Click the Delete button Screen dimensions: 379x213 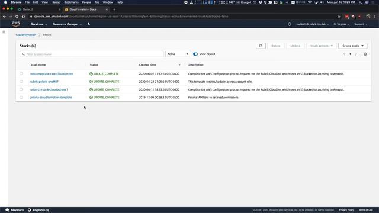pyautogui.click(x=275, y=46)
